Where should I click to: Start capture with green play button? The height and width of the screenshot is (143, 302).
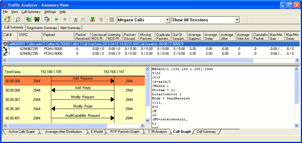pos(57,20)
